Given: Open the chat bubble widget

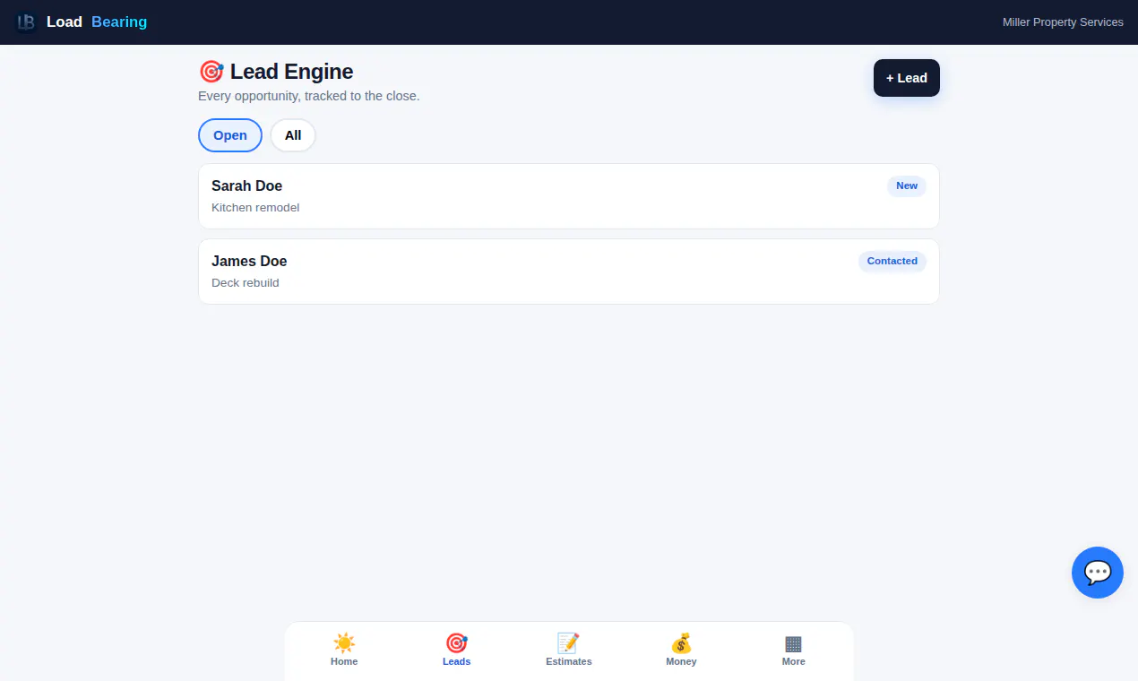Looking at the screenshot, I should (1098, 573).
